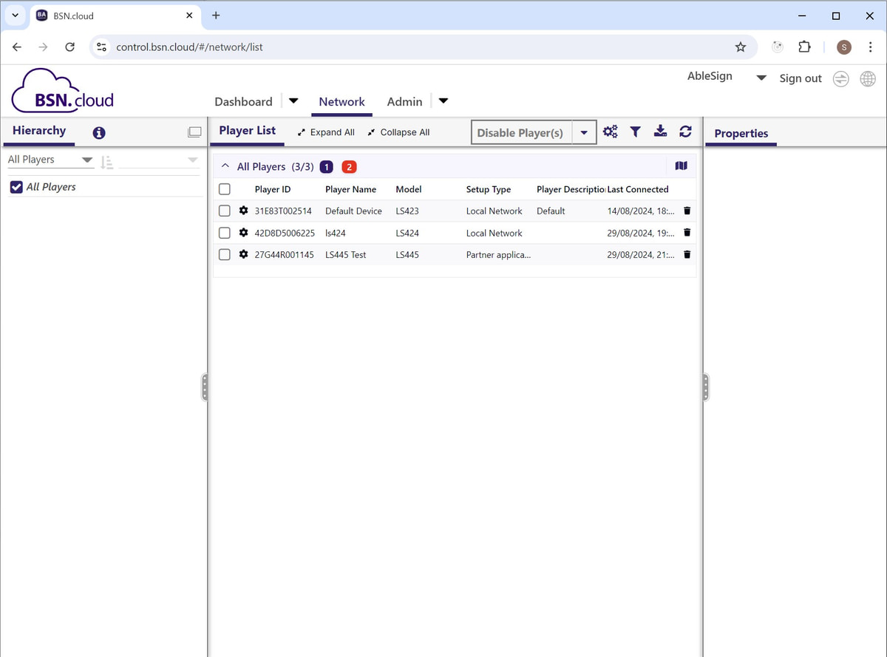
Task: Open the multi-gear settings icon in toolbar
Action: pyautogui.click(x=610, y=132)
